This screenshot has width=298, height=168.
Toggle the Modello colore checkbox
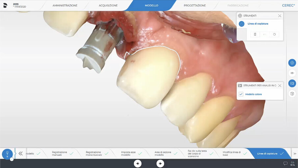pyautogui.click(x=241, y=94)
